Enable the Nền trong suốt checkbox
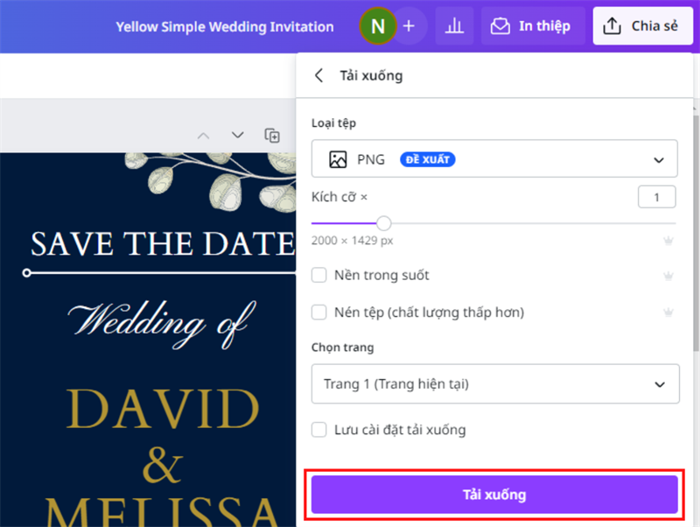The image size is (700, 527). click(320, 276)
